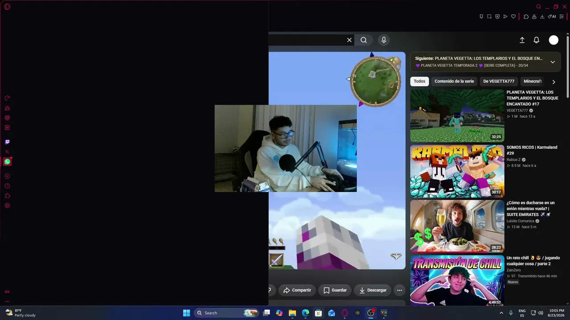Select the De VEGETTA777 chip
The width and height of the screenshot is (570, 320).
click(x=499, y=81)
